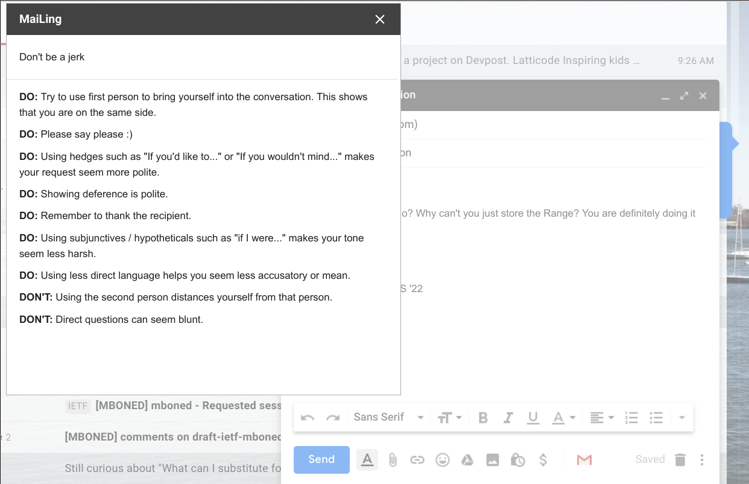Click the 'Please say please :)' tip
749x484 pixels.
point(76,135)
